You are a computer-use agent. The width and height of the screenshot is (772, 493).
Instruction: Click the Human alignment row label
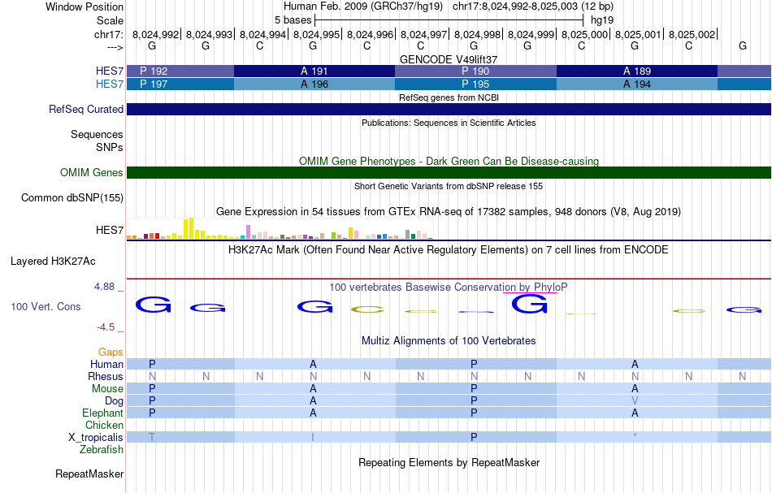point(106,364)
